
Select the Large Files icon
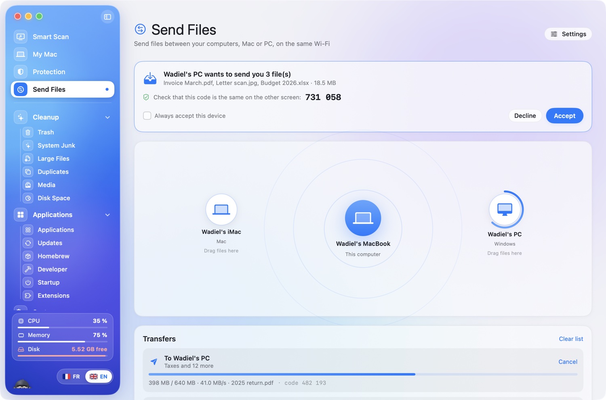[28, 159]
